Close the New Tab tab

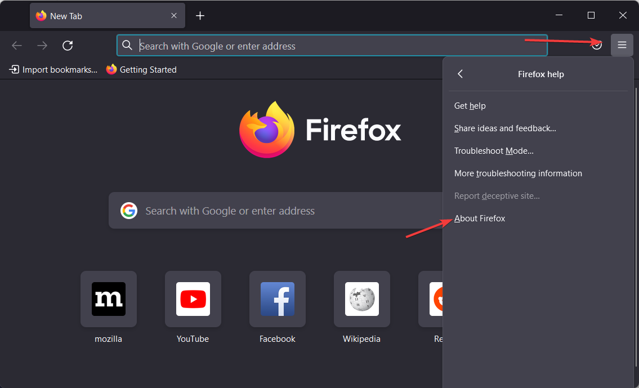coord(174,16)
